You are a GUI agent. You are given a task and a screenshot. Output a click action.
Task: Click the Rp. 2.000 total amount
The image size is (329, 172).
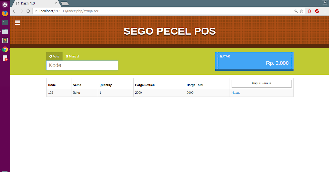277,63
